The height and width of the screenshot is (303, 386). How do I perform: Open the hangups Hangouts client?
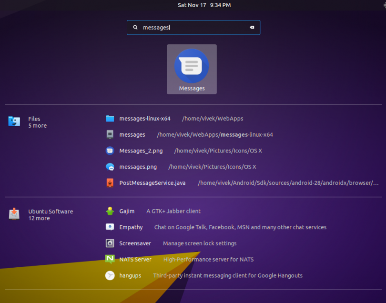tap(130, 275)
